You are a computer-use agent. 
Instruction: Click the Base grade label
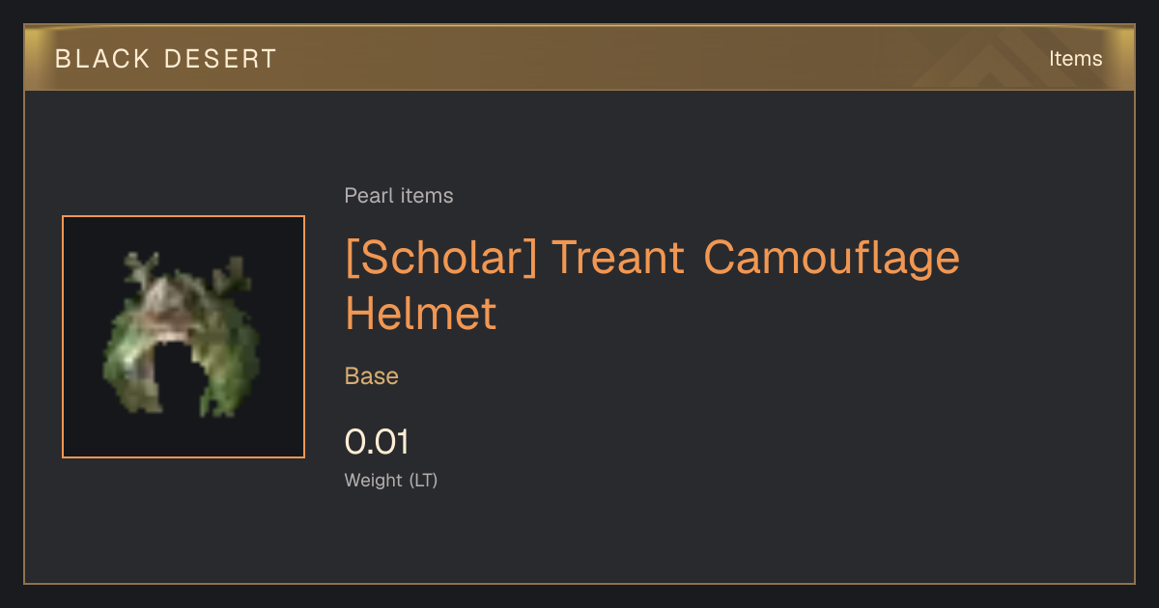[x=372, y=376]
